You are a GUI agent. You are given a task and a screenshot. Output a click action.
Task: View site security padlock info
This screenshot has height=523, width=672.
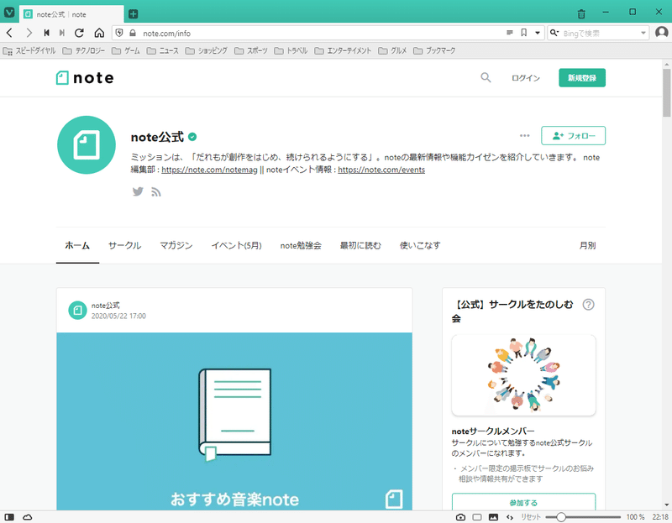[133, 33]
